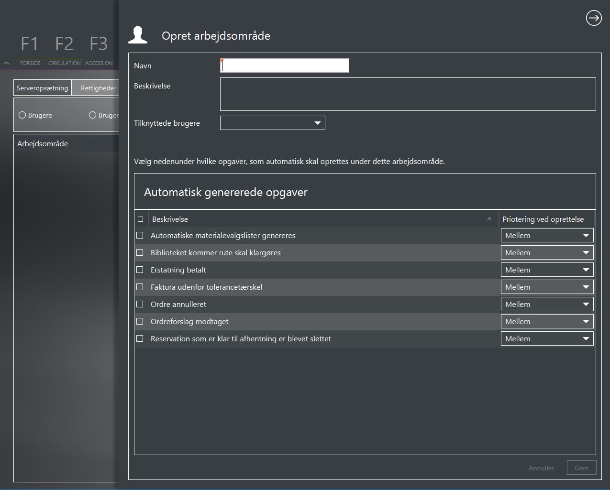Screen dimensions: 610x490
Task: Collapse the ribbon with the small up chevron
Action: point(6,63)
